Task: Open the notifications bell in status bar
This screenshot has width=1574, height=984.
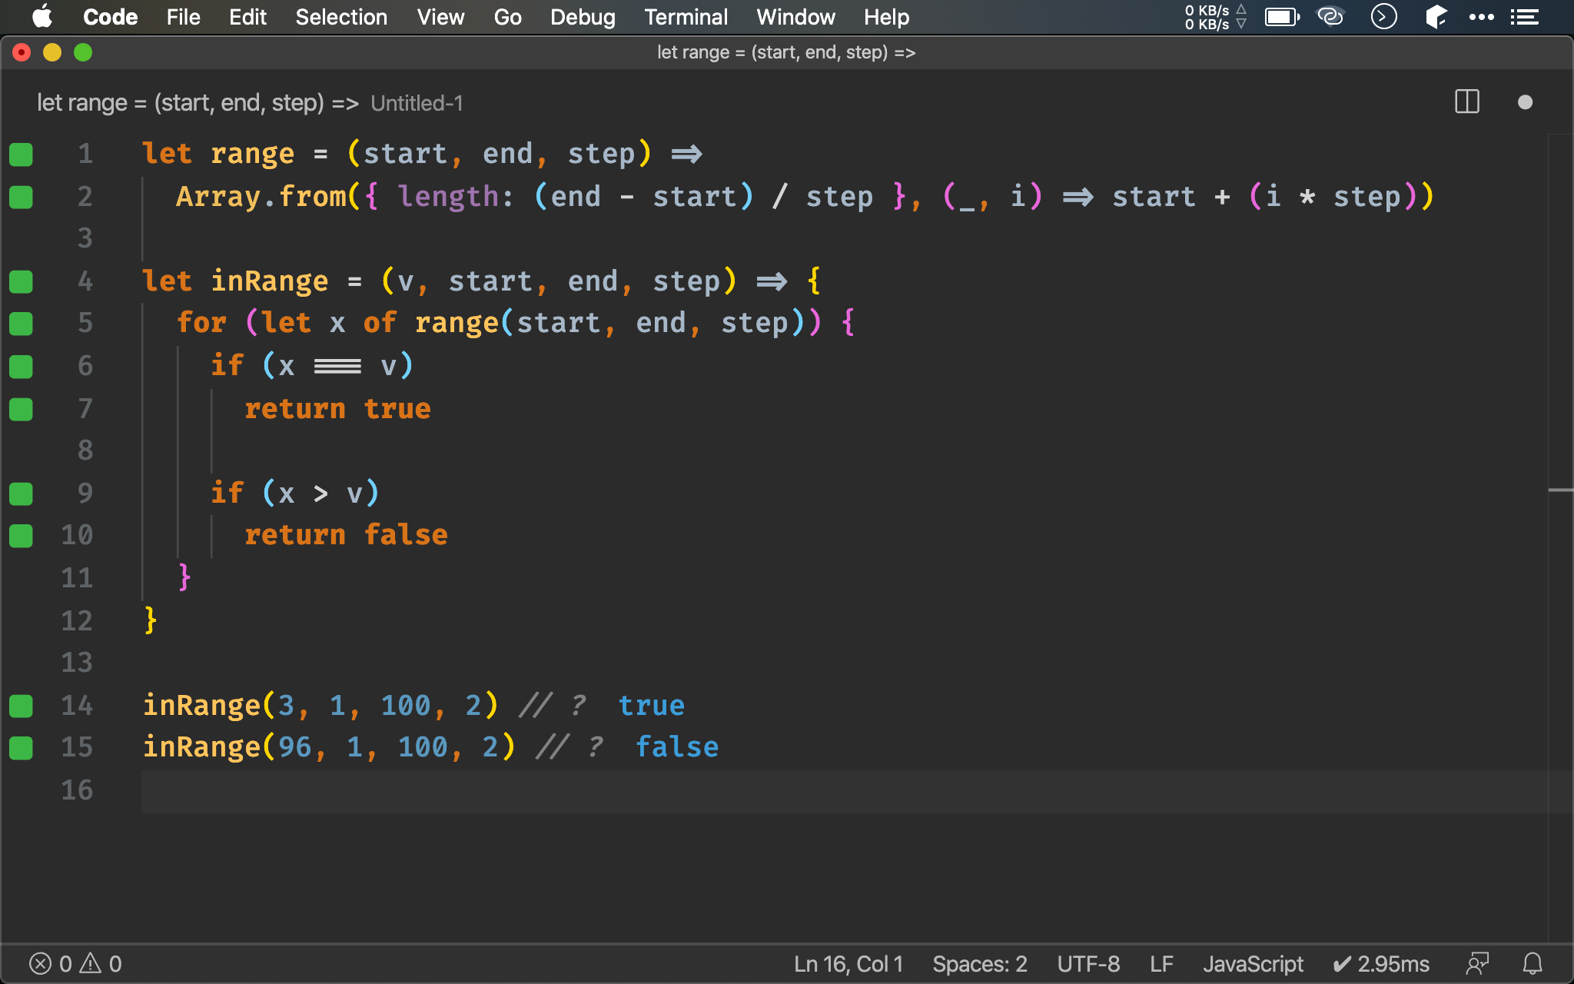Action: (x=1532, y=963)
